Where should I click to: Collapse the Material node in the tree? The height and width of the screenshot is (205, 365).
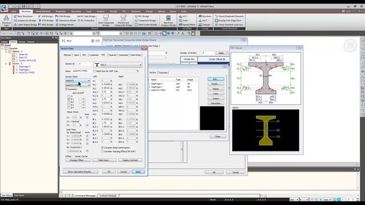click(6, 51)
